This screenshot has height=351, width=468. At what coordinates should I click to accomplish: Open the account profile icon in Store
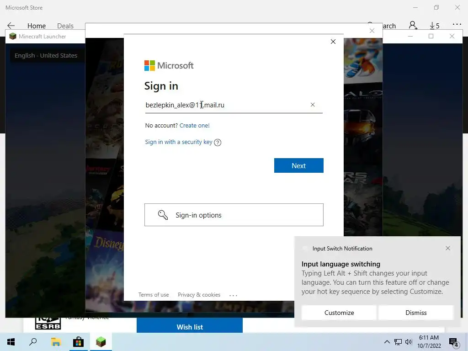[x=413, y=26]
